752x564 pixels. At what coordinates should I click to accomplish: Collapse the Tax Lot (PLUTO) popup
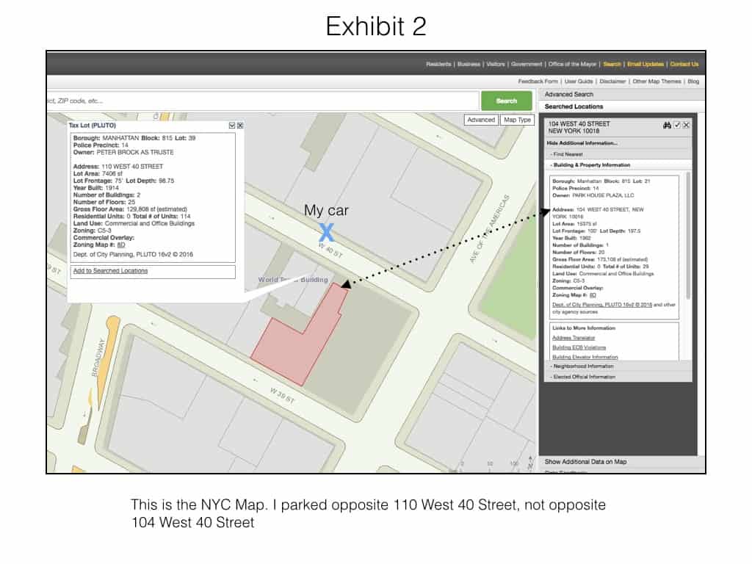[231, 126]
